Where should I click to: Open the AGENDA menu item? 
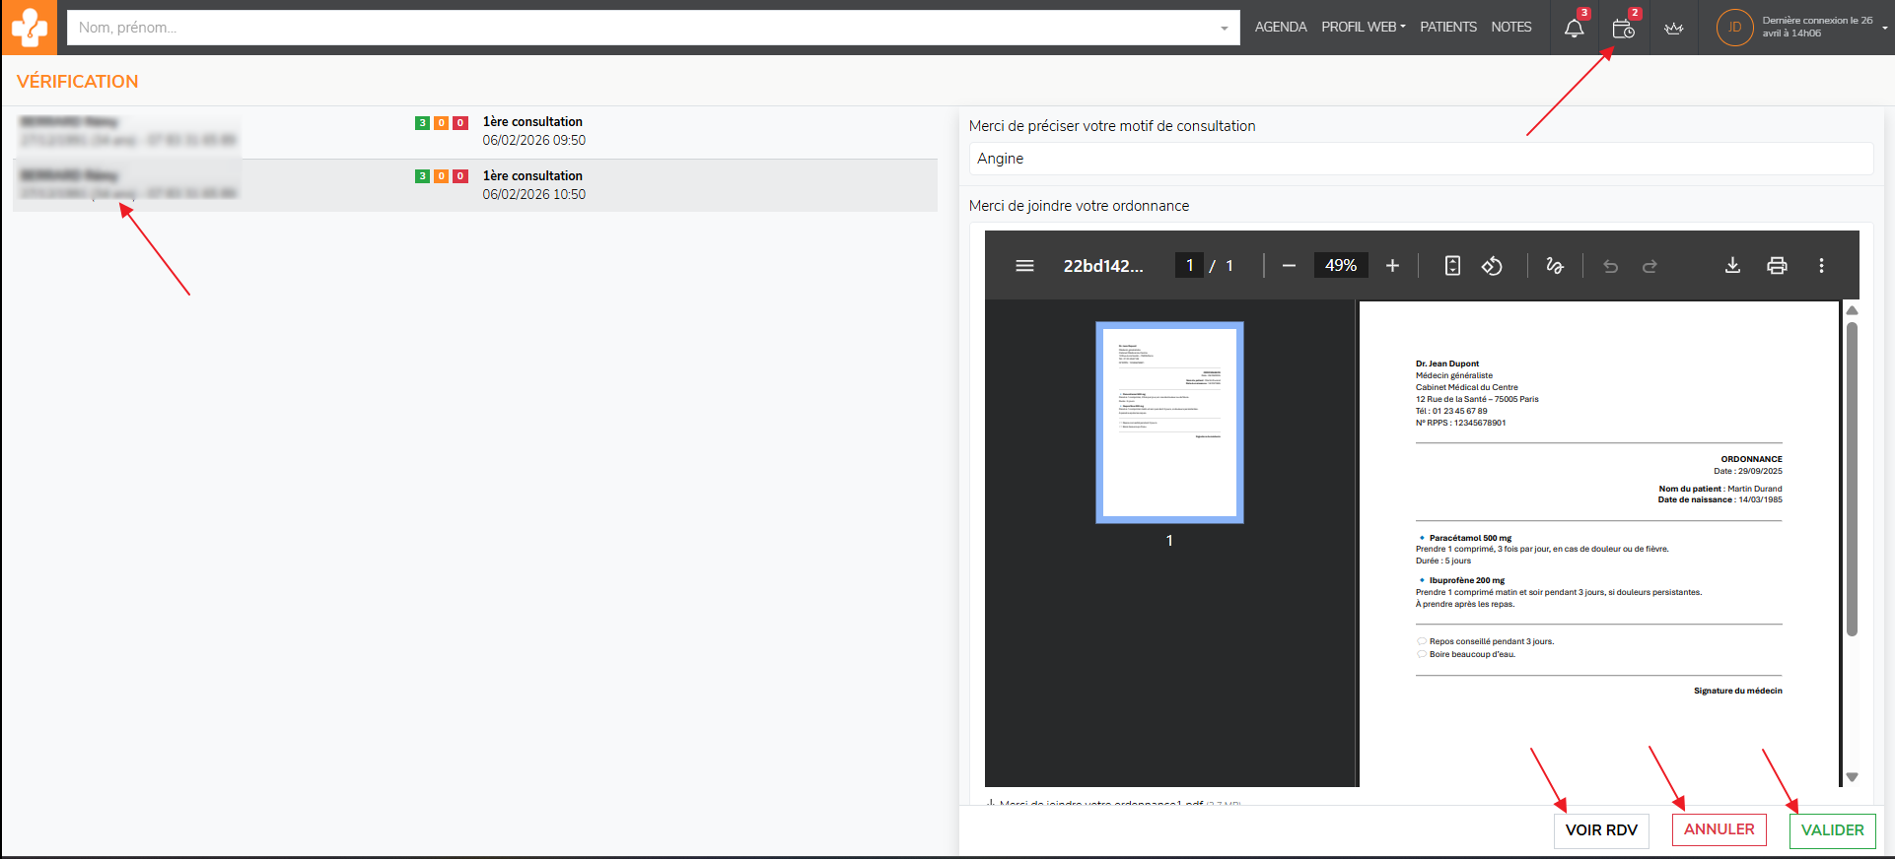tap(1280, 28)
